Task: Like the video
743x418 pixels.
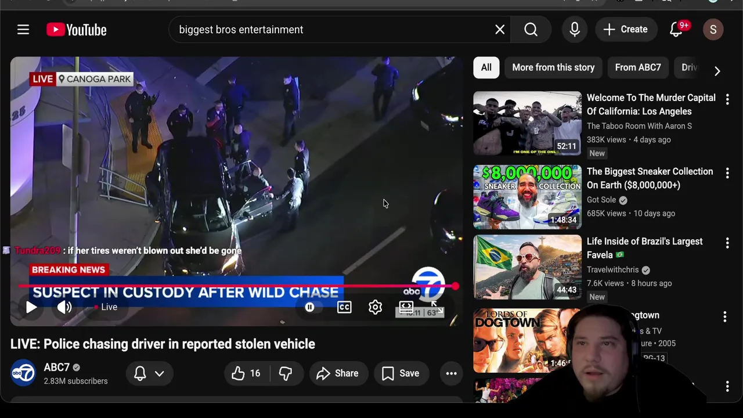Action: 246,373
